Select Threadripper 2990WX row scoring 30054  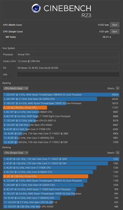(x=61, y=95)
